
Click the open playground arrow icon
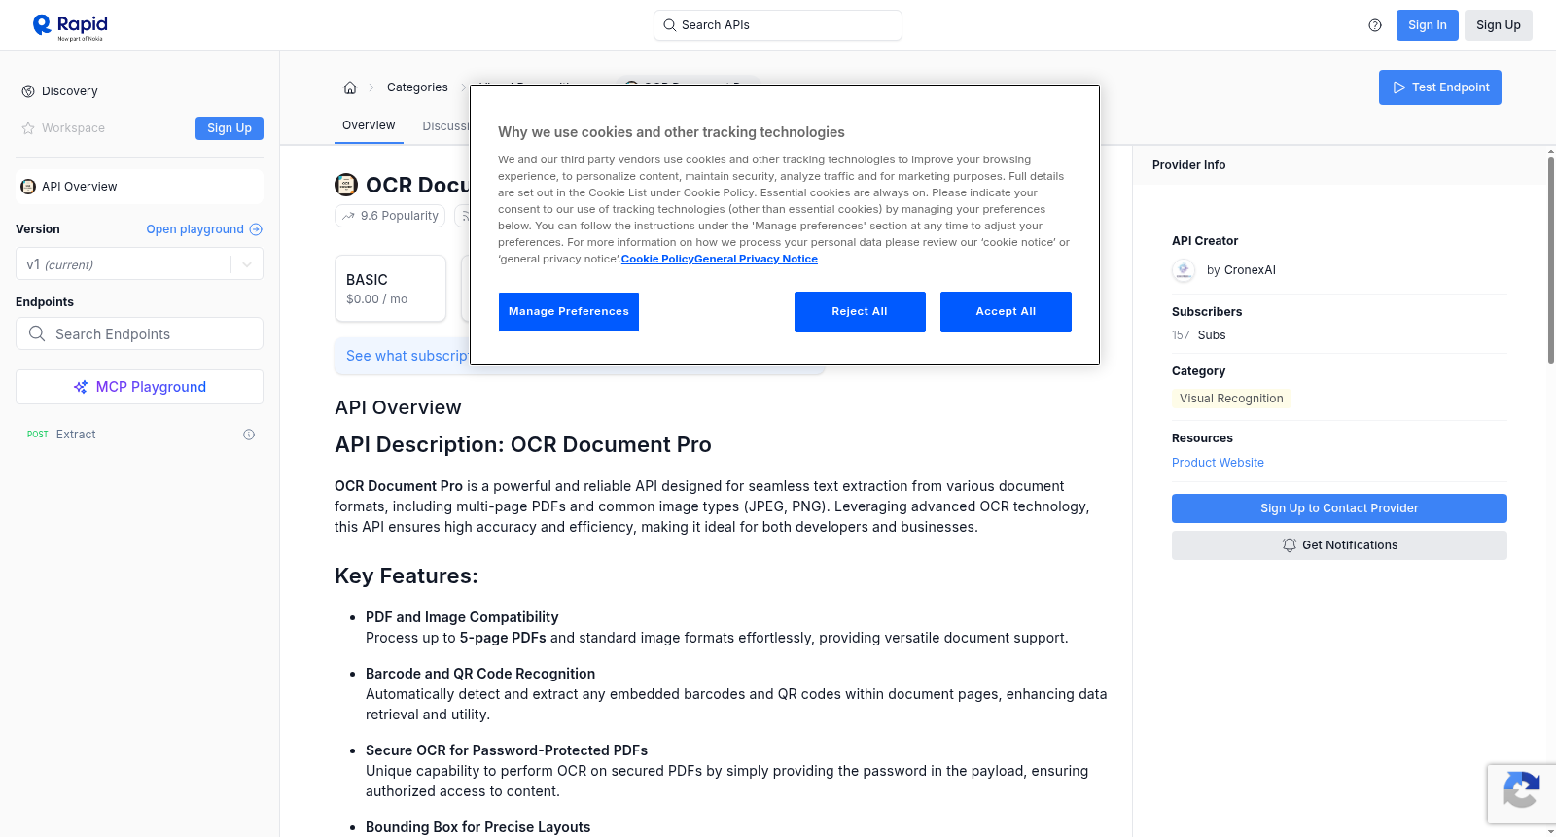click(x=256, y=229)
